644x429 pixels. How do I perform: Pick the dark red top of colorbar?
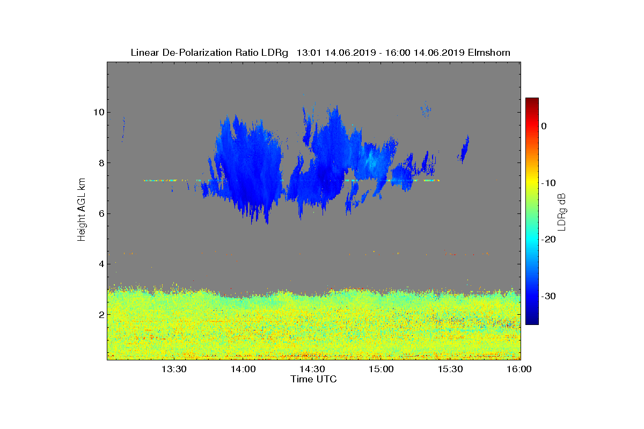[532, 101]
